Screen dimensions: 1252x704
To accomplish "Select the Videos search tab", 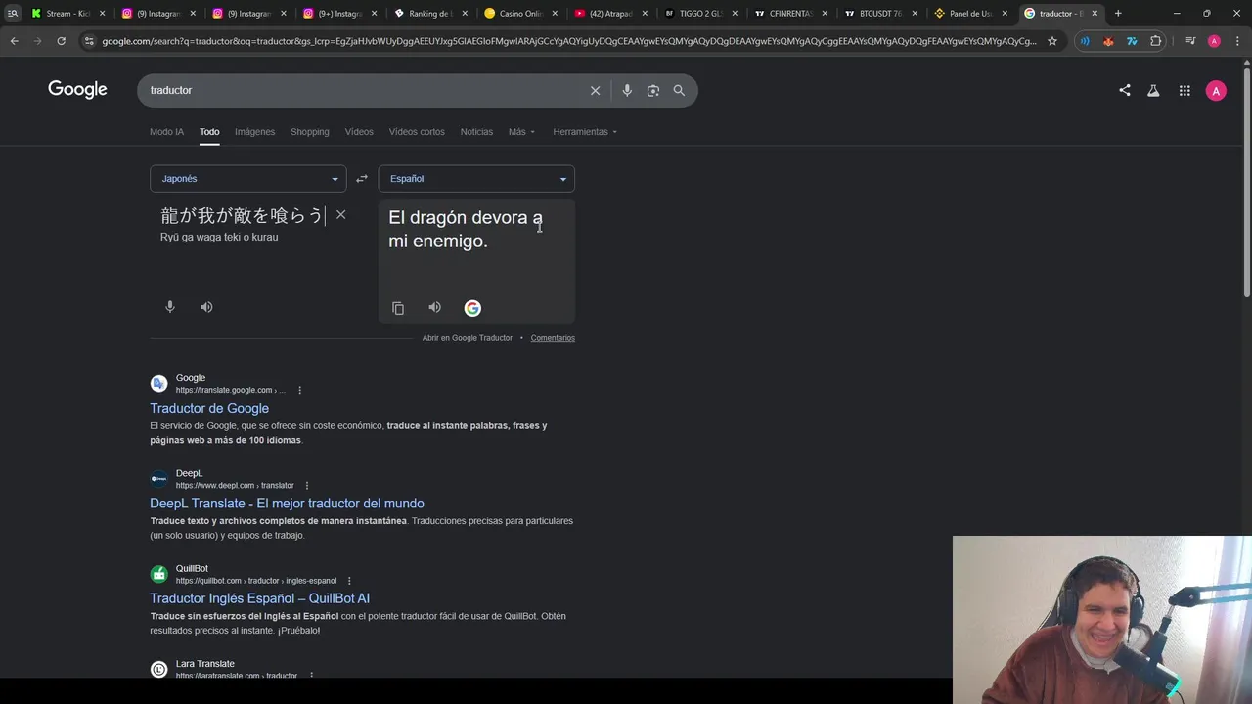I will coord(359,132).
